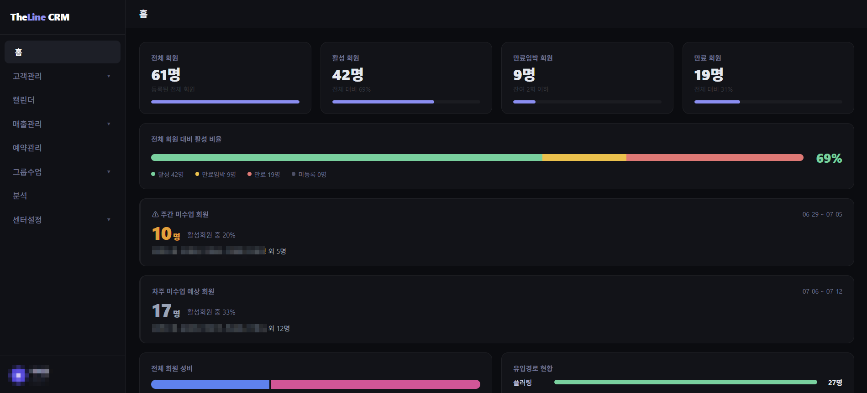The image size is (867, 393).
Task: Open the 홈 sidebar menu
Action: (63, 52)
